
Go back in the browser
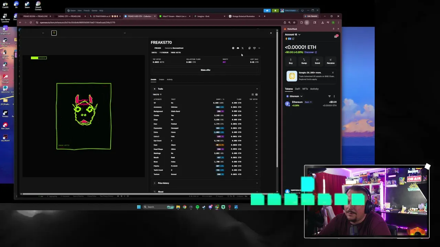click(x=20, y=23)
